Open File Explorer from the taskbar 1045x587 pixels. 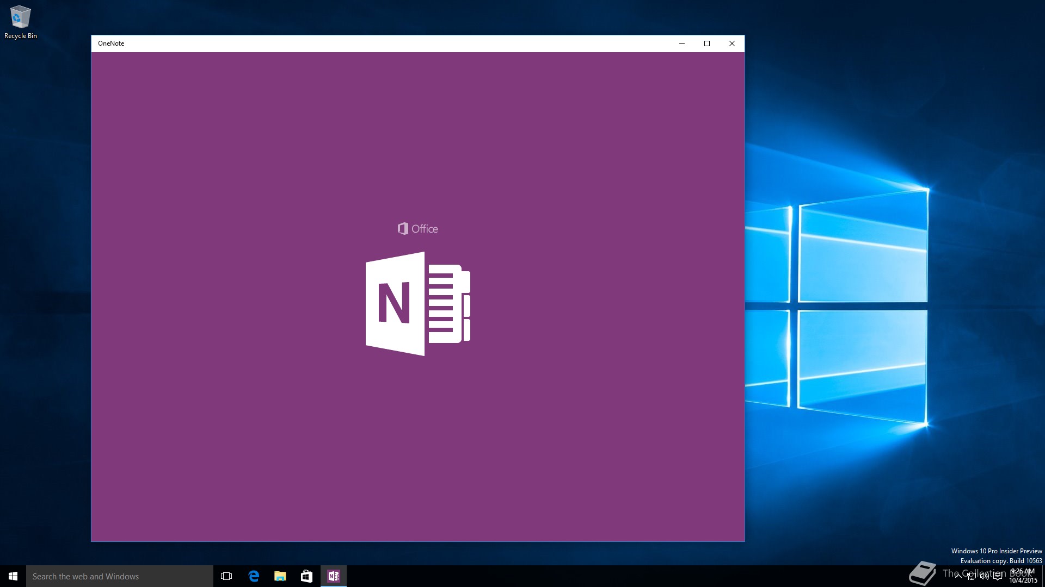point(280,576)
